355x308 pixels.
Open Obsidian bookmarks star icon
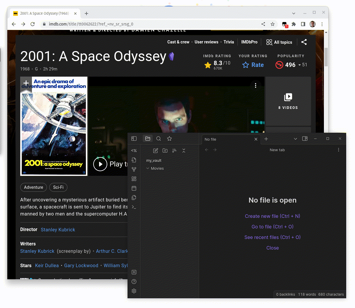coord(169,139)
